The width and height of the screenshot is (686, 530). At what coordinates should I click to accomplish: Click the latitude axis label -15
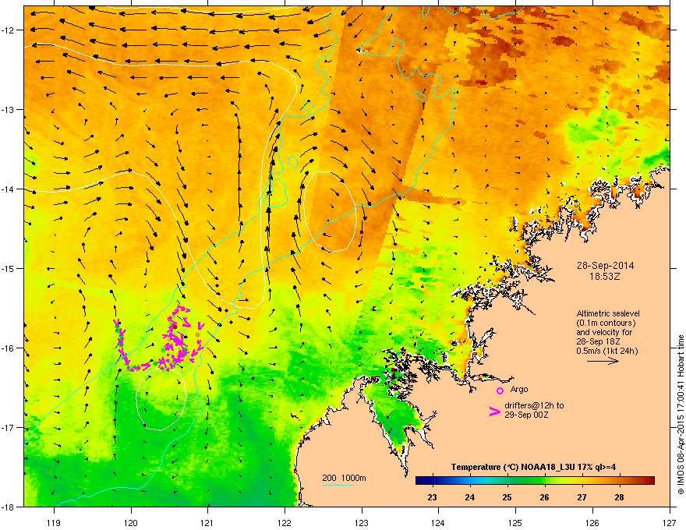coord(8,268)
